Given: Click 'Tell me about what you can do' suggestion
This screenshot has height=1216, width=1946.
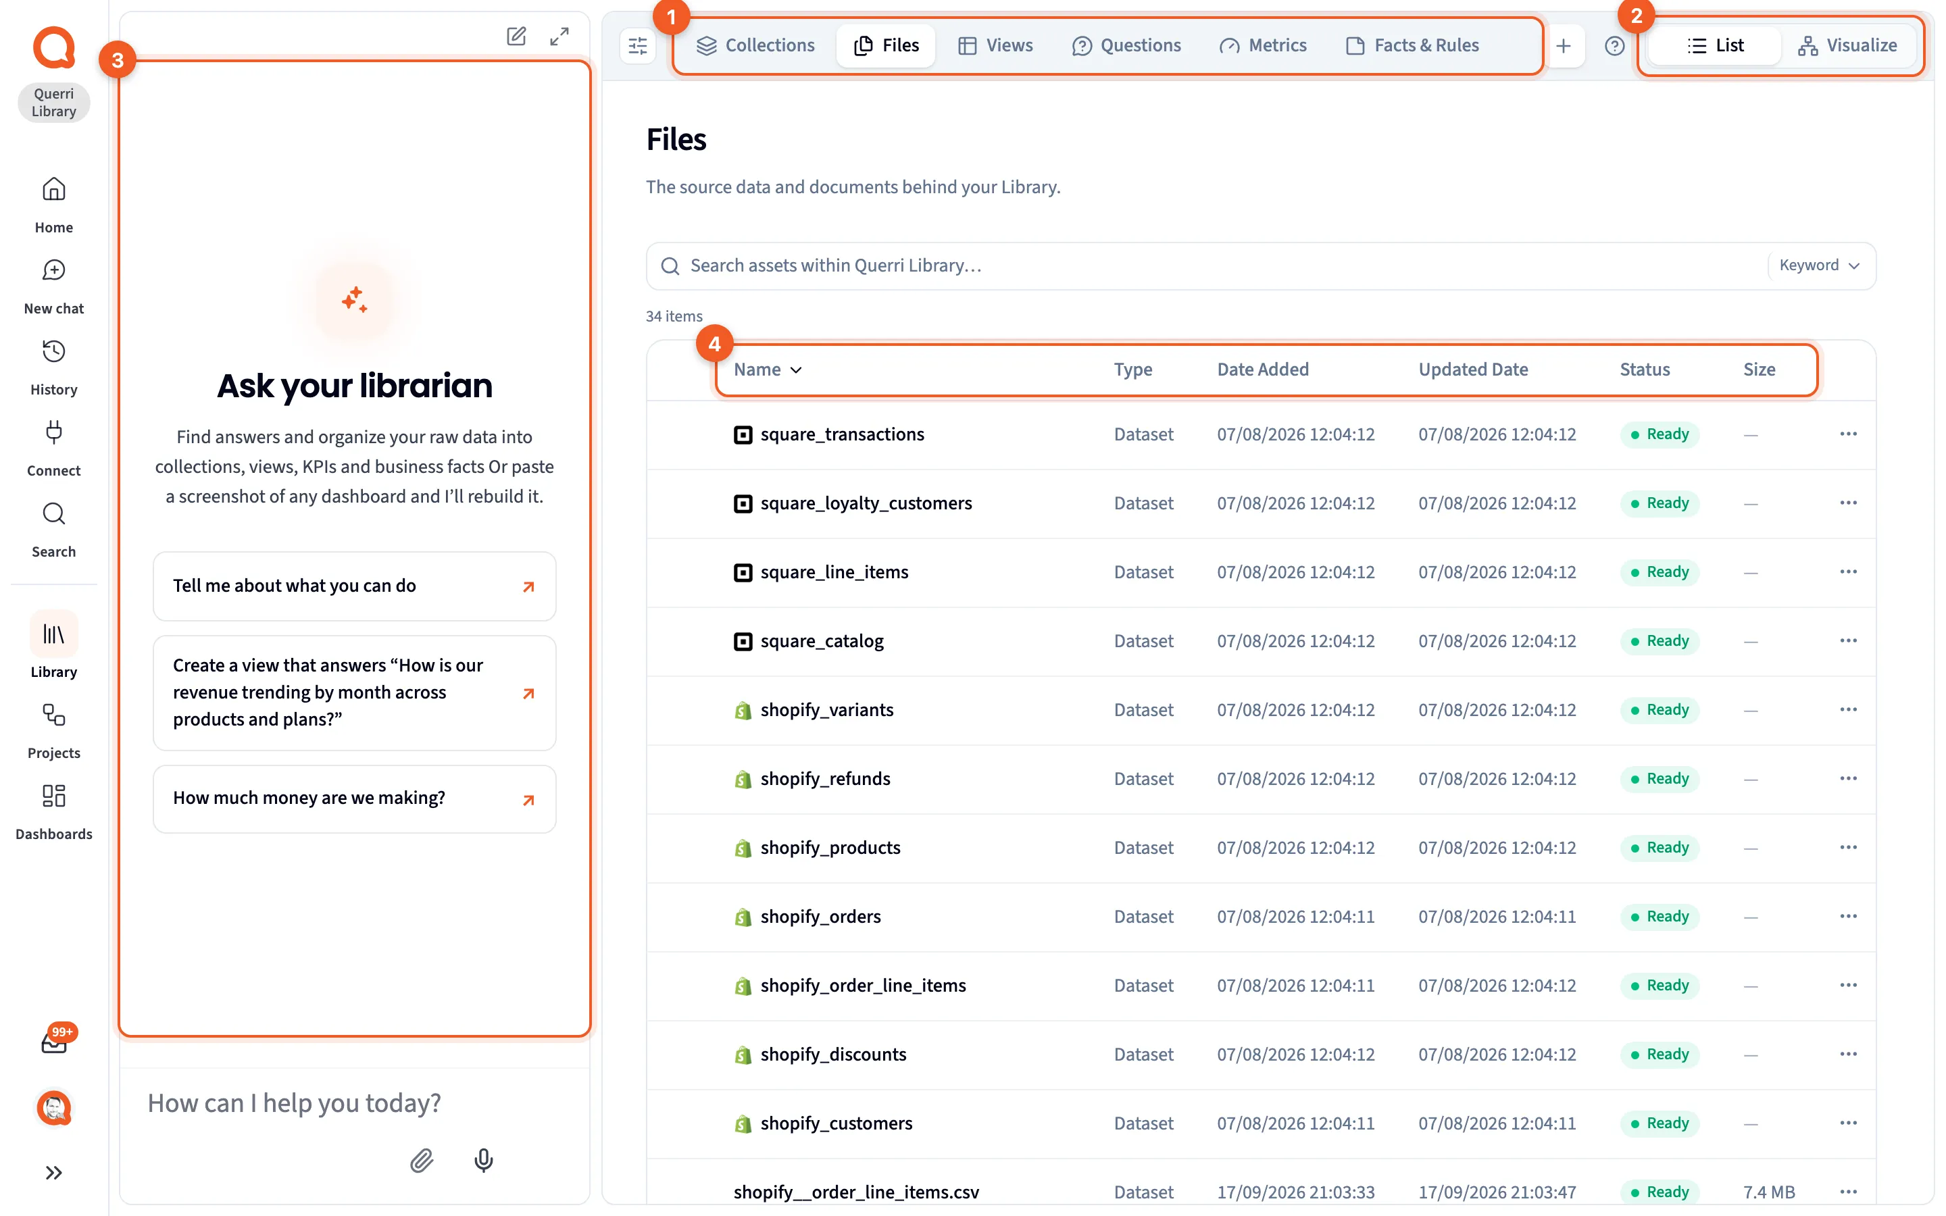Looking at the screenshot, I should click(x=355, y=586).
